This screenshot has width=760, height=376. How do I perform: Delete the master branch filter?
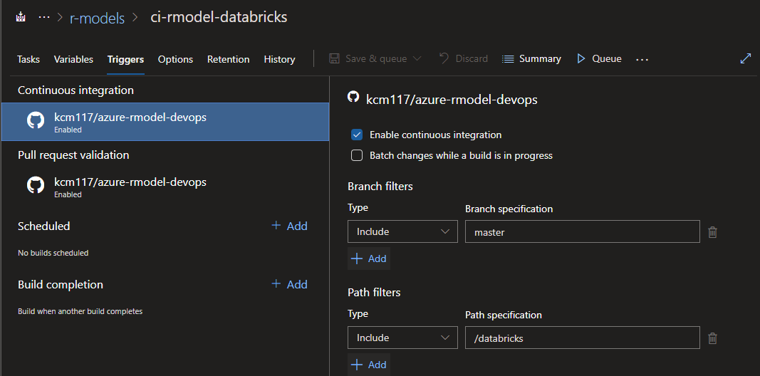click(x=712, y=232)
